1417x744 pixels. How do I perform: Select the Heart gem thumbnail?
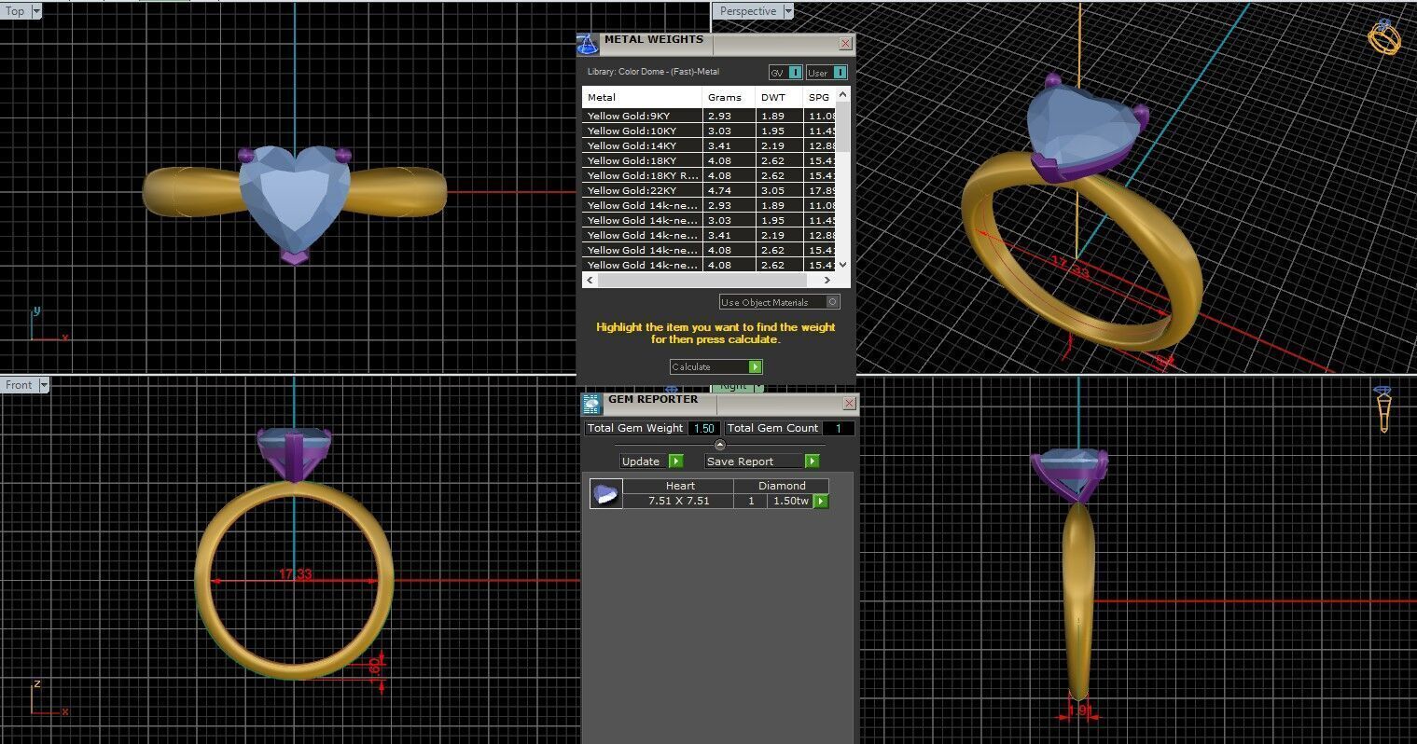point(605,494)
